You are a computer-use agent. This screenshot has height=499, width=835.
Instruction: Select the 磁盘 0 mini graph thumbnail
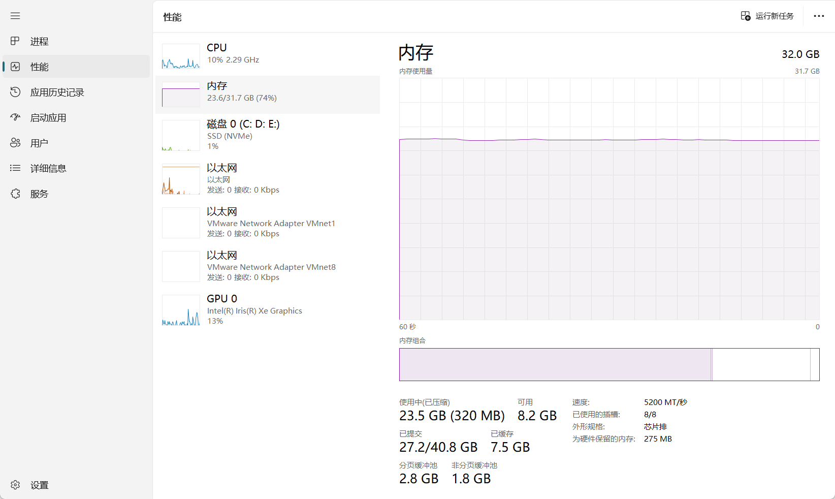[x=181, y=135]
